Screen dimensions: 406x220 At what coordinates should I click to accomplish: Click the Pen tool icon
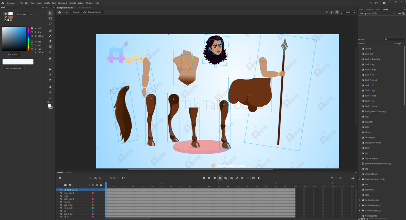coord(50,59)
